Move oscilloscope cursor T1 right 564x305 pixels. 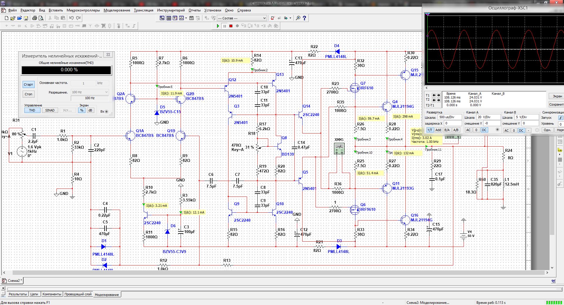[439, 95]
